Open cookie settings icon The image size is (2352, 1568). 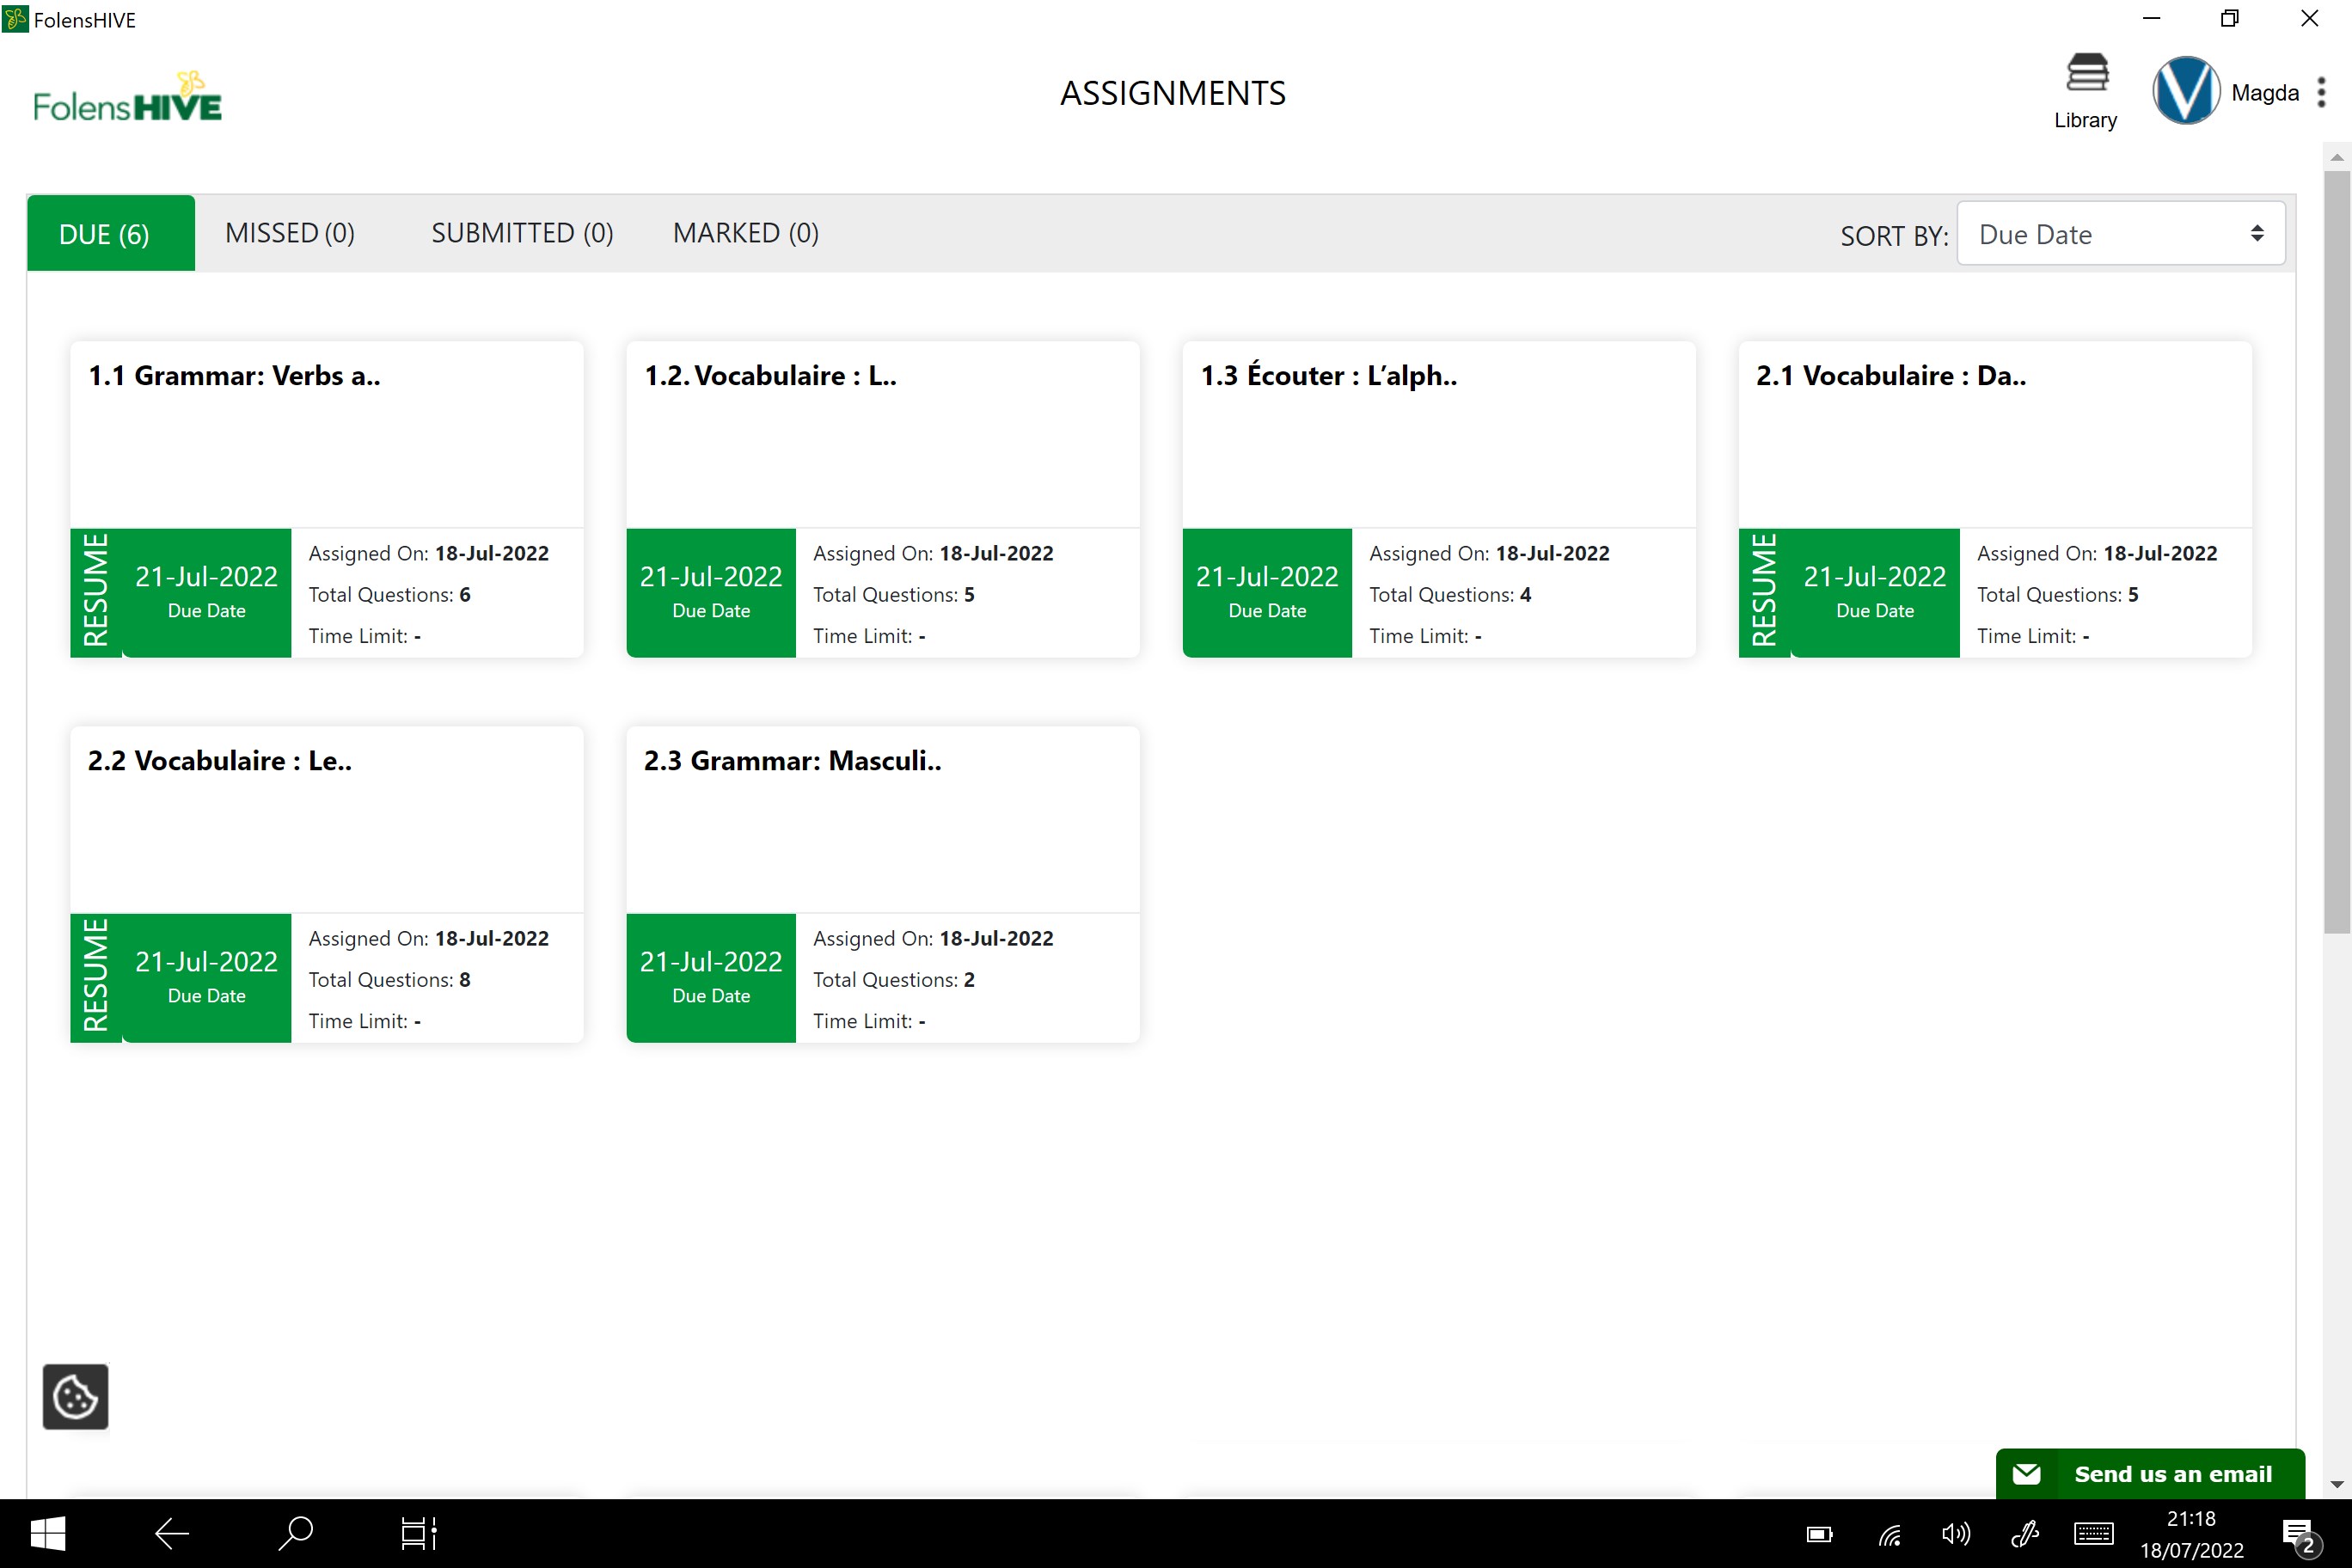click(x=75, y=1396)
